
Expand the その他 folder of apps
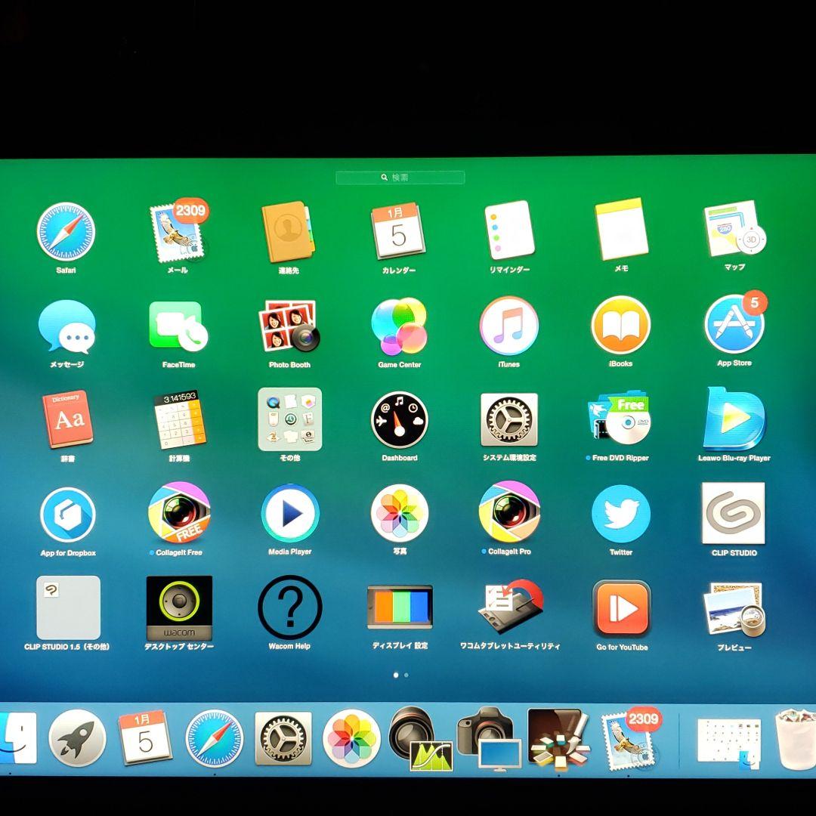click(x=289, y=419)
